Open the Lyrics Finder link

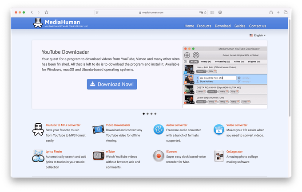54,152
